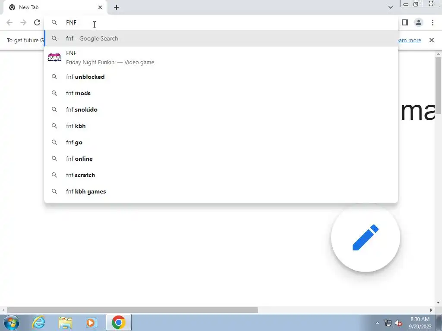Click the Chrome taskbar icon

click(x=119, y=322)
